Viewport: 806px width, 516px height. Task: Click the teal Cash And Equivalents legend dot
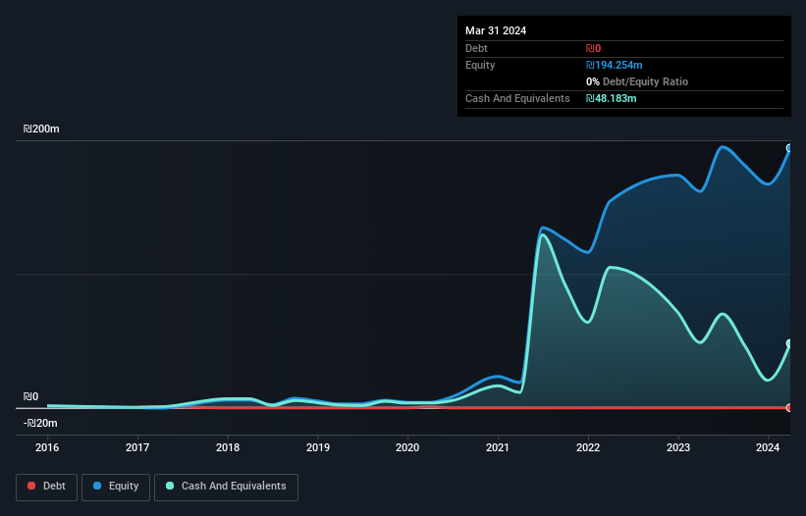tap(170, 486)
